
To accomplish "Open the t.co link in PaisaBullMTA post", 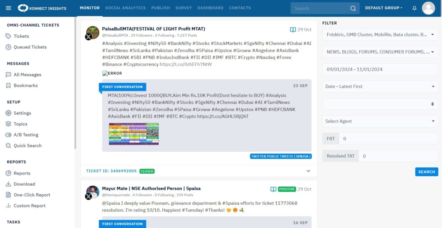I will tap(186, 64).
